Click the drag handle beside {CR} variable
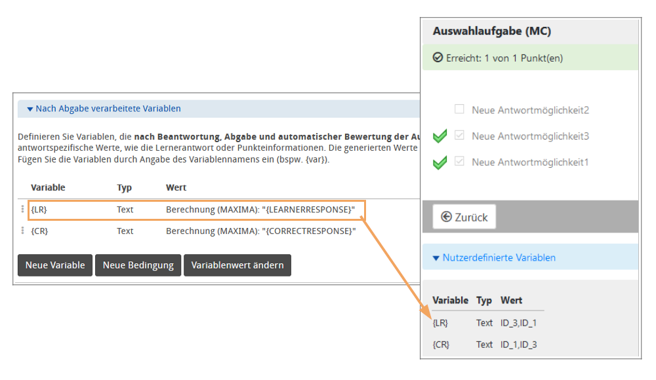Viewport: 656px width, 380px height. (x=23, y=231)
